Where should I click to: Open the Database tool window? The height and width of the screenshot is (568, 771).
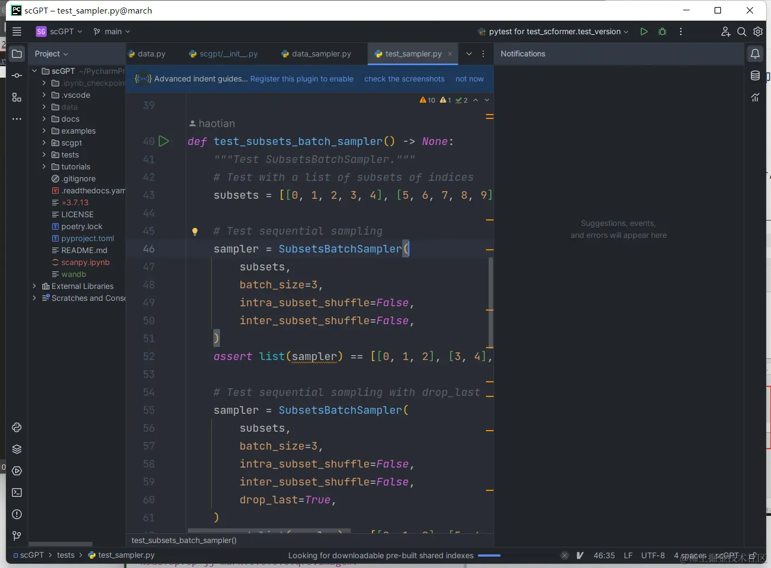click(x=755, y=75)
